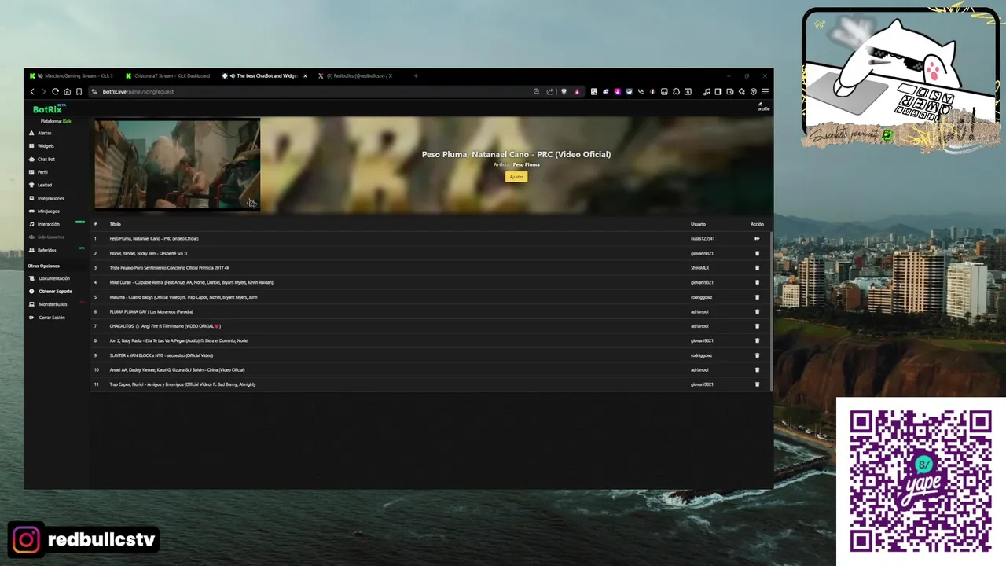1006x566 pixels.
Task: Open Leo AI sparkle icon
Action: (742, 92)
